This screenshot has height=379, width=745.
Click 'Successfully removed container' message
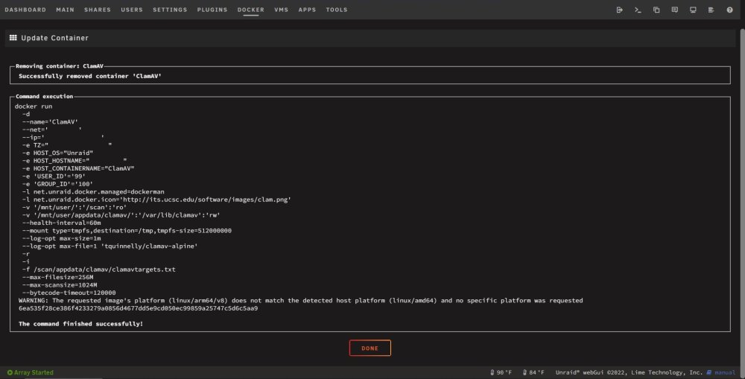click(90, 76)
